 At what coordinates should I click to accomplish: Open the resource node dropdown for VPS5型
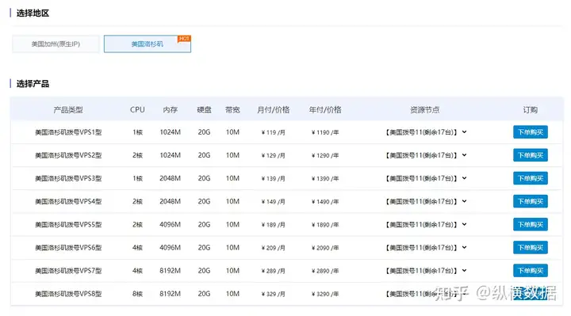click(426, 224)
